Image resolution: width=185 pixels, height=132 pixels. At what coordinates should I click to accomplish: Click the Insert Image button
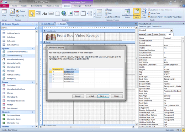[99, 13]
